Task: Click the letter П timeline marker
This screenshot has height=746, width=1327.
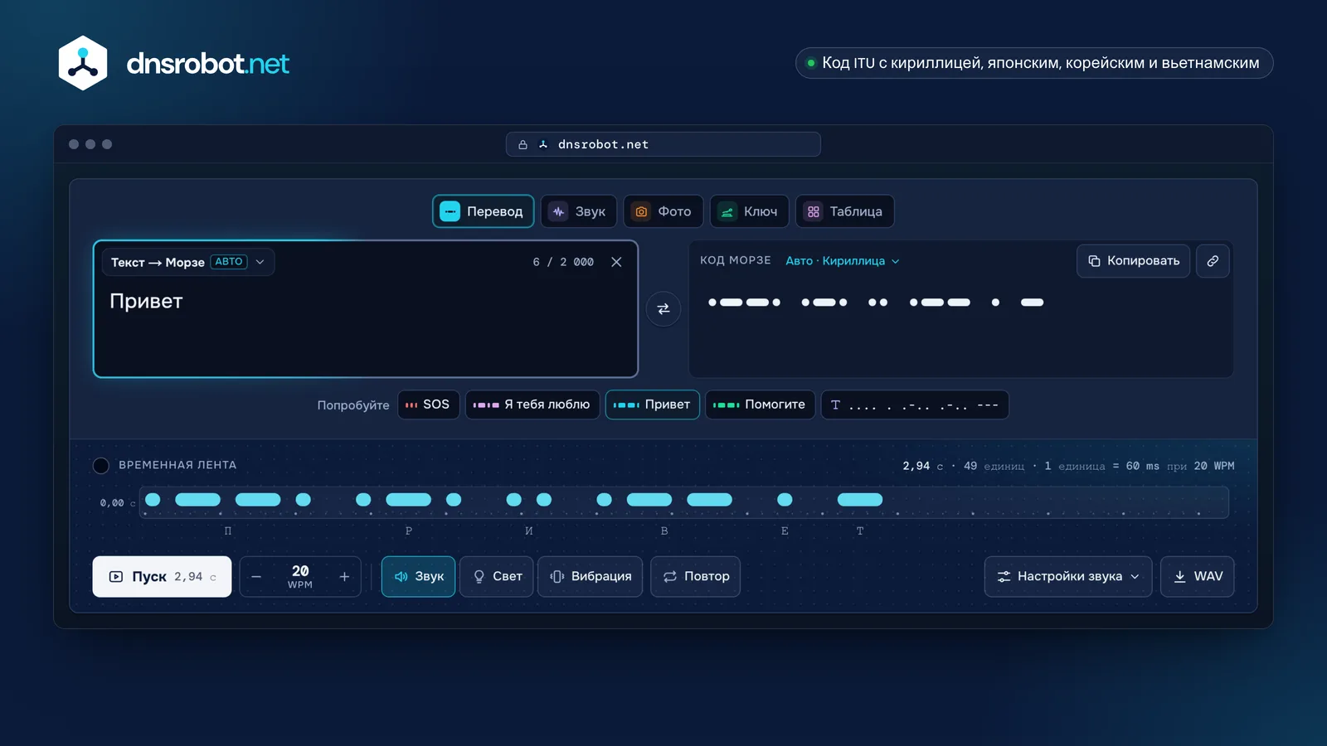Action: click(x=228, y=531)
